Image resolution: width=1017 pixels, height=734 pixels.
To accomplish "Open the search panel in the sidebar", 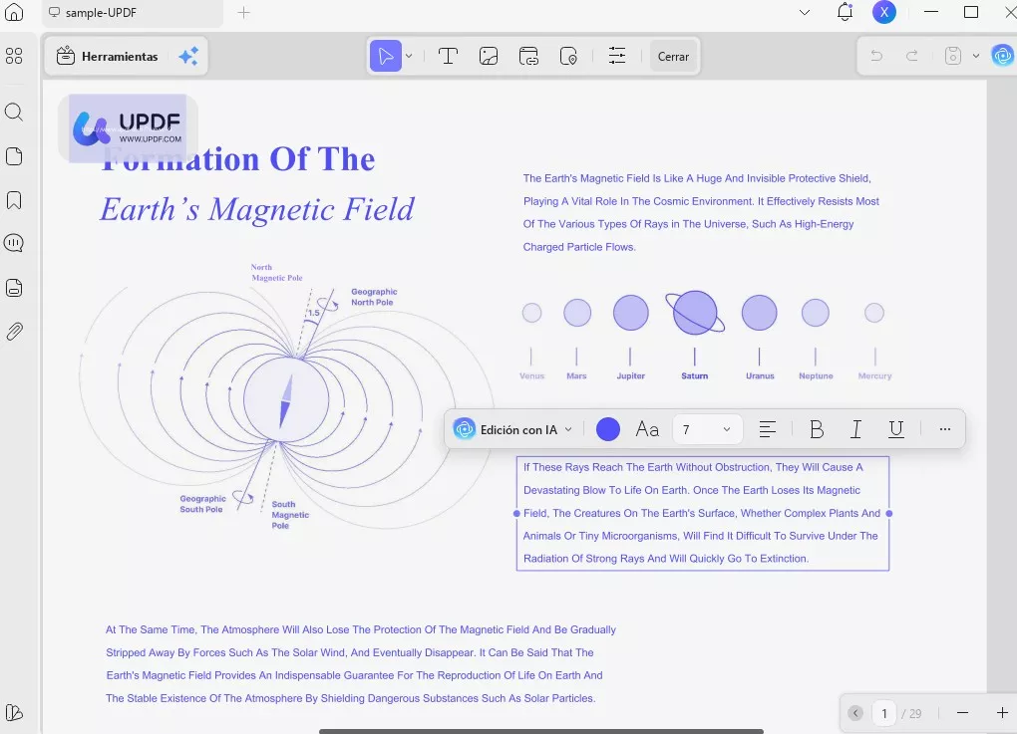I will (x=14, y=112).
